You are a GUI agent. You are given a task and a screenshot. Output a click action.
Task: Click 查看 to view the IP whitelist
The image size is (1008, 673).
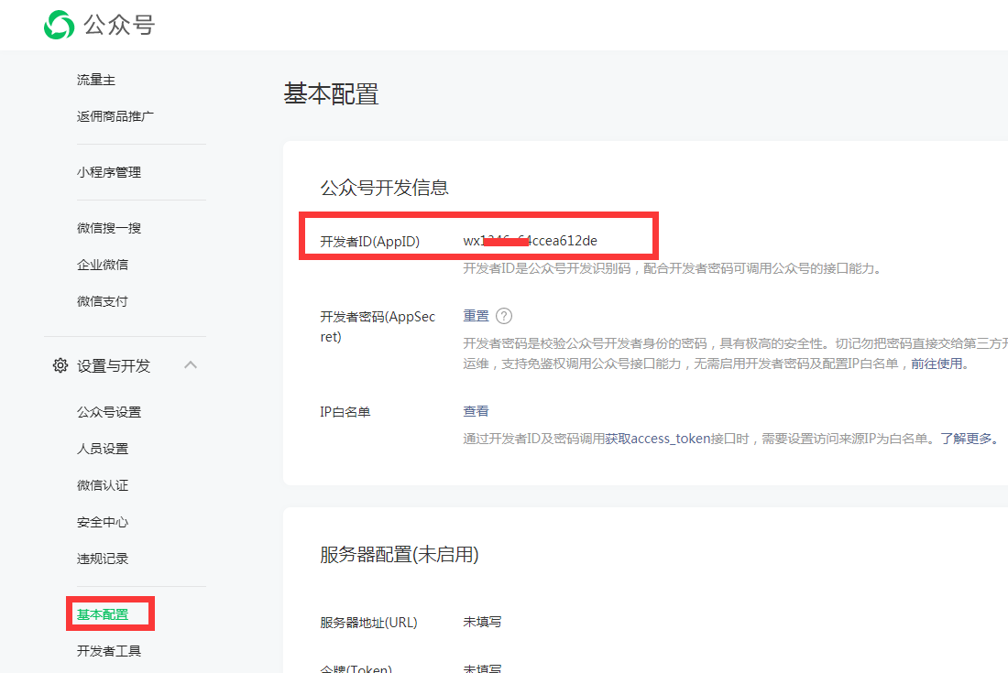click(x=475, y=411)
